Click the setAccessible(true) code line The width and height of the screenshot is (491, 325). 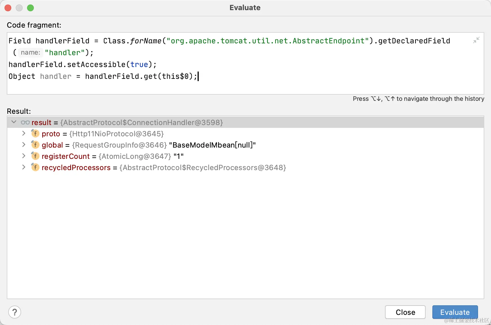pyautogui.click(x=82, y=64)
